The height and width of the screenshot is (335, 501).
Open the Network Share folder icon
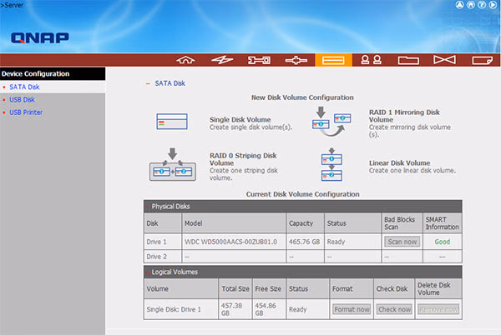(x=408, y=60)
